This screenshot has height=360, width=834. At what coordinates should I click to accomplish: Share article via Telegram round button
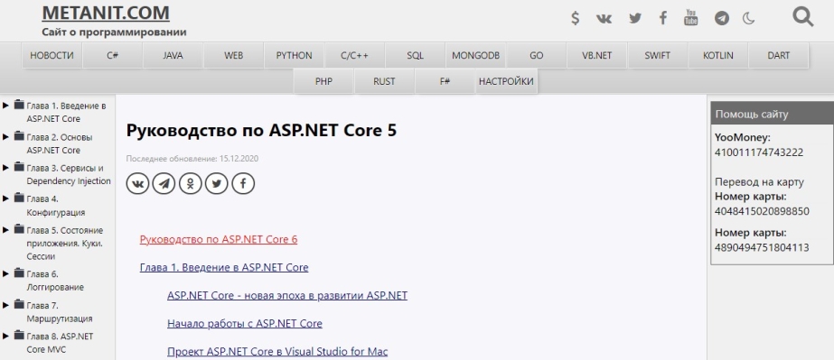tap(164, 184)
